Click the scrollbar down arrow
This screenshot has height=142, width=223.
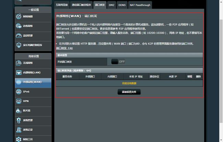point(221,140)
